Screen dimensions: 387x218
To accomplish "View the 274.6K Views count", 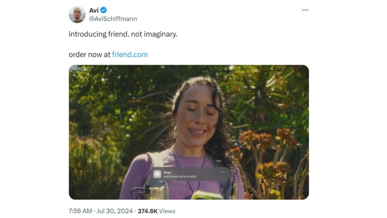I will (156, 211).
